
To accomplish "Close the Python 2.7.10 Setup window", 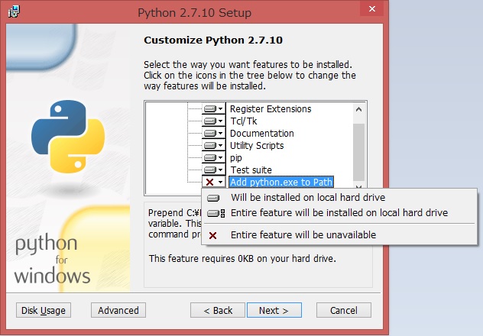I will 372,8.
